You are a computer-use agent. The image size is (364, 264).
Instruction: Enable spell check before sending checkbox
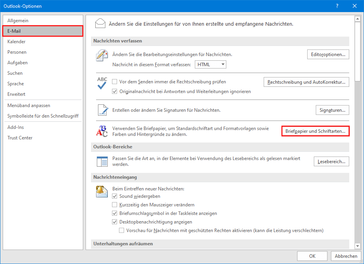[114, 82]
